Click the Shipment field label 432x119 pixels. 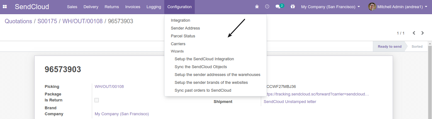[x=223, y=101]
